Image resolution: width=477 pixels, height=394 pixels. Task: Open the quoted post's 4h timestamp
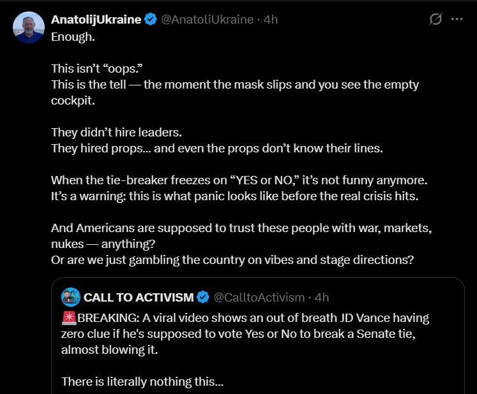coord(322,297)
